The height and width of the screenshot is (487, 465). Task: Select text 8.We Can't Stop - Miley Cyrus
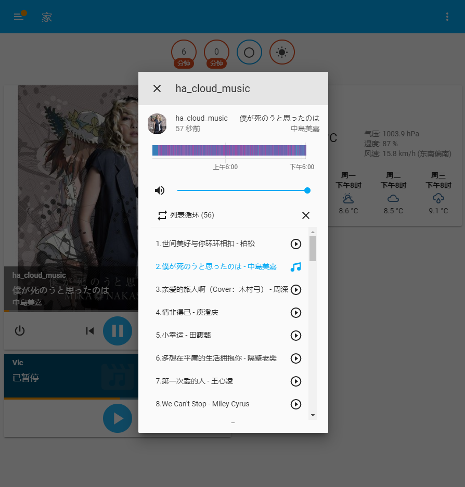[202, 404]
